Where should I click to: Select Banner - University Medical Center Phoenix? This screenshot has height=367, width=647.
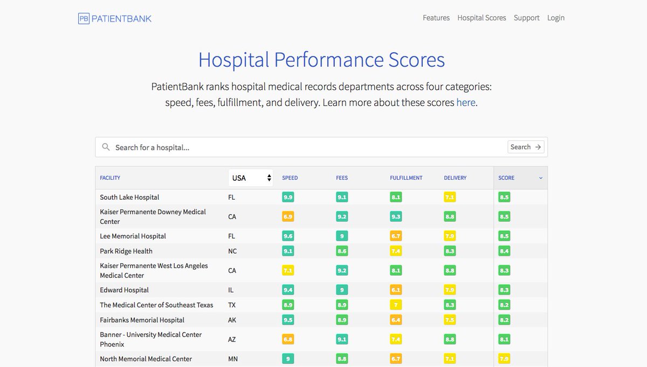click(150, 339)
